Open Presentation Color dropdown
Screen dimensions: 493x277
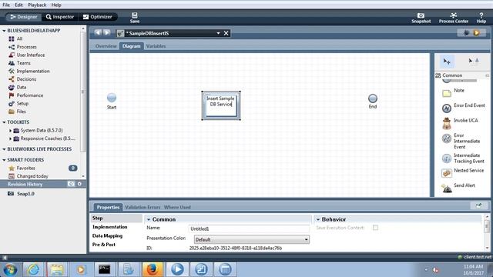tap(252, 239)
